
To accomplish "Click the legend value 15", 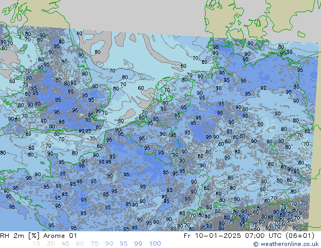I will pyautogui.click(x=36, y=244).
